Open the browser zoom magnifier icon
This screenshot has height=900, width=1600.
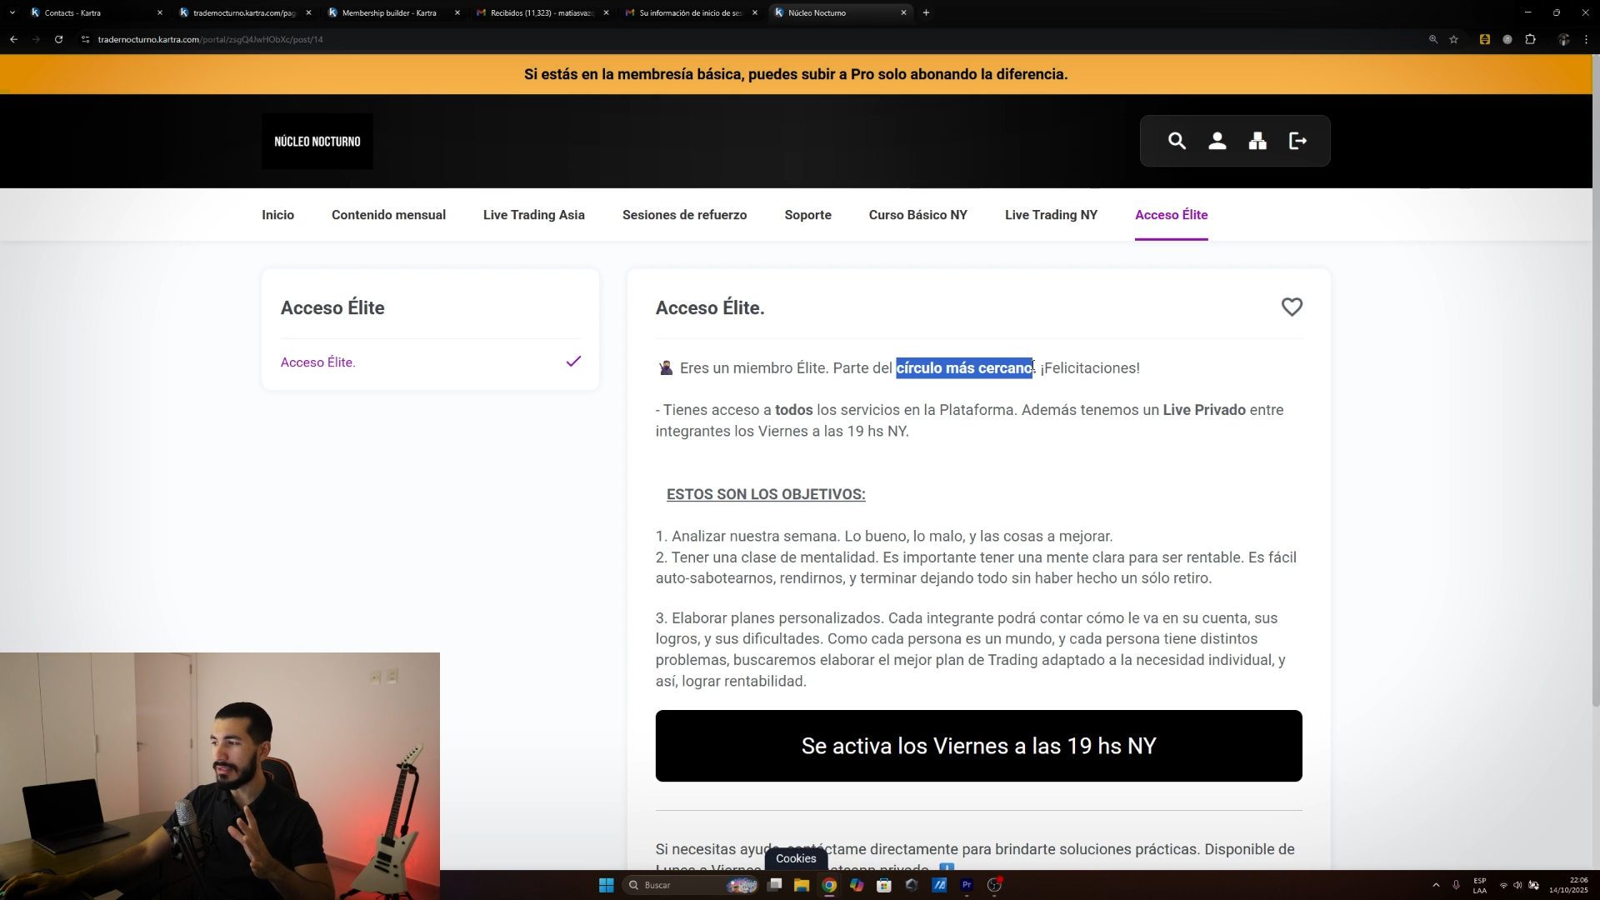(1433, 39)
